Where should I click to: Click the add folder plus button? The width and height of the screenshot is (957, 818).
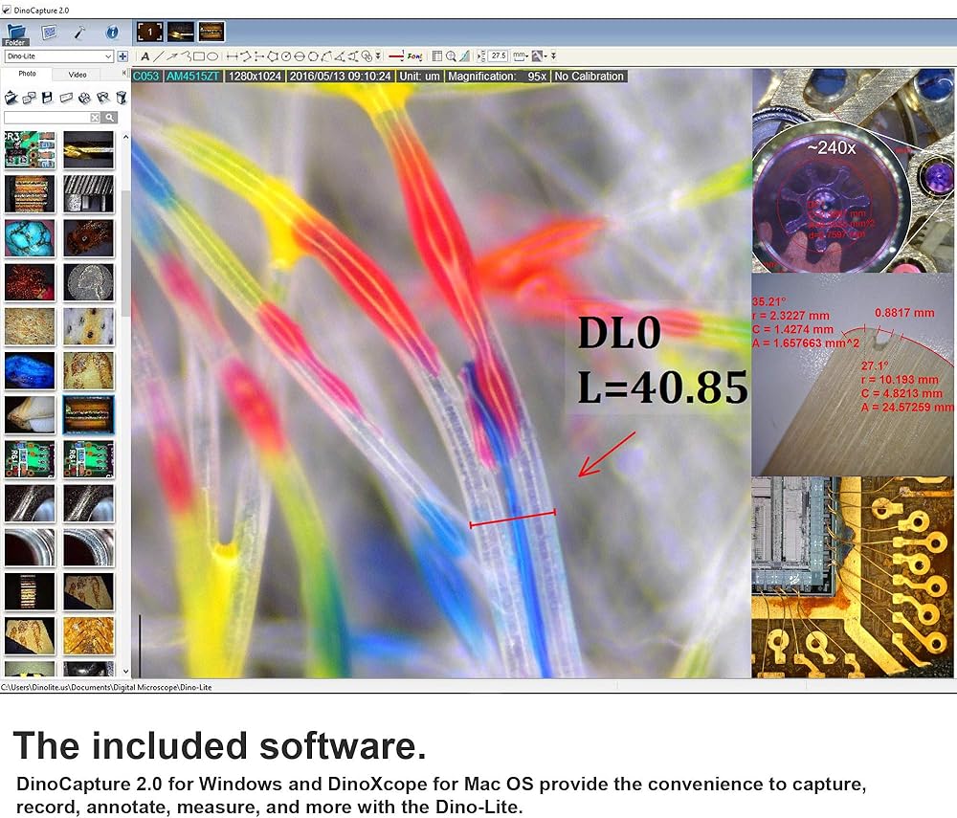pos(122,56)
